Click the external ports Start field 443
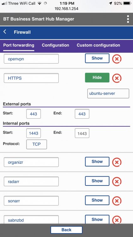The image size is (133, 237). point(33,114)
